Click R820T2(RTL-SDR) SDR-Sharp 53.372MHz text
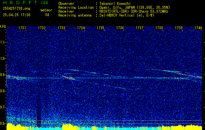Image resolution: width=205 pixels, height=130 pixels. click(x=134, y=11)
